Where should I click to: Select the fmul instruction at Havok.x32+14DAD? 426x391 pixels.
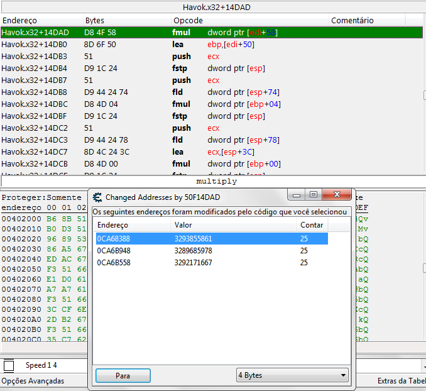[x=181, y=32]
